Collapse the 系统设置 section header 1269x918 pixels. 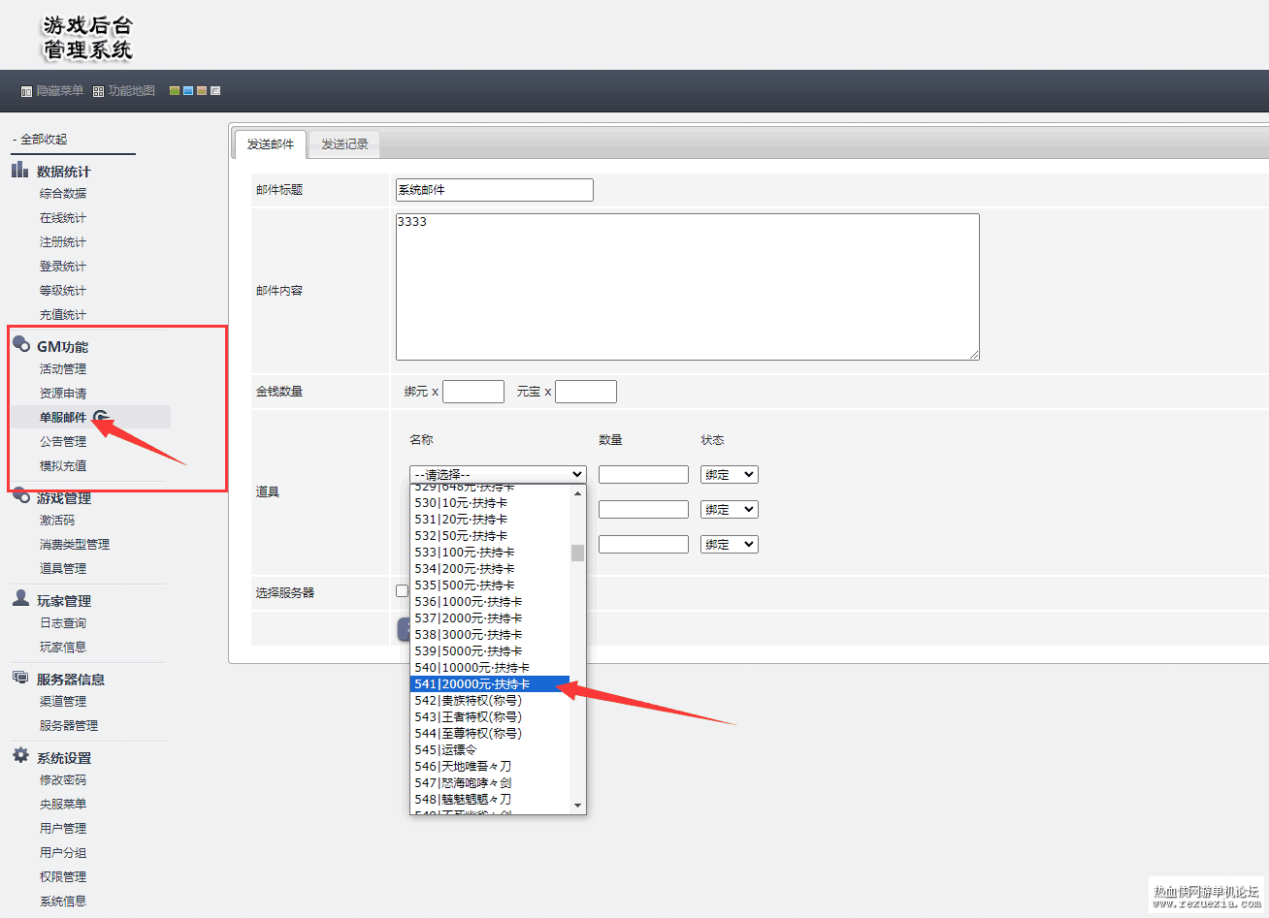tap(63, 758)
